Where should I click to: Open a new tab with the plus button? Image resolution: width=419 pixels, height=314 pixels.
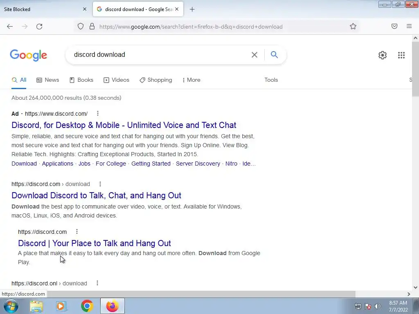(192, 9)
